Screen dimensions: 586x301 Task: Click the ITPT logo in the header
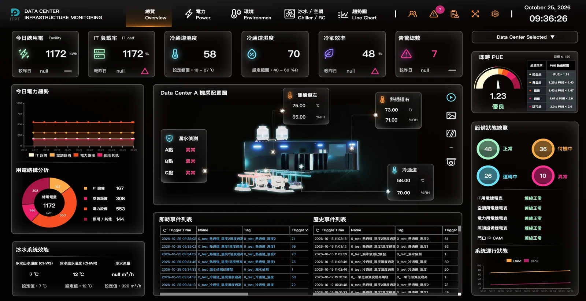[15, 15]
